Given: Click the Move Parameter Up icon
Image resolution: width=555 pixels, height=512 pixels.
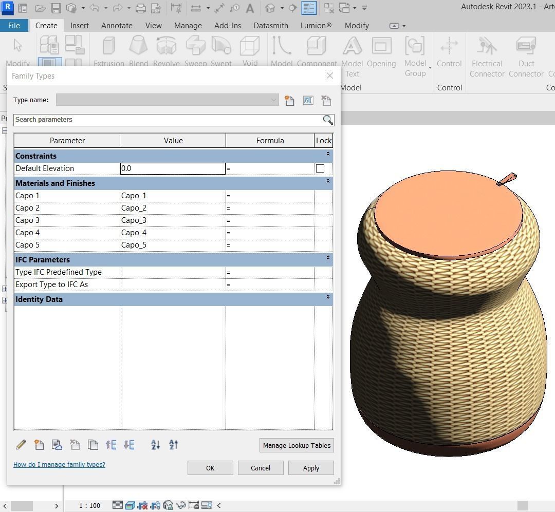Looking at the screenshot, I should (111, 444).
